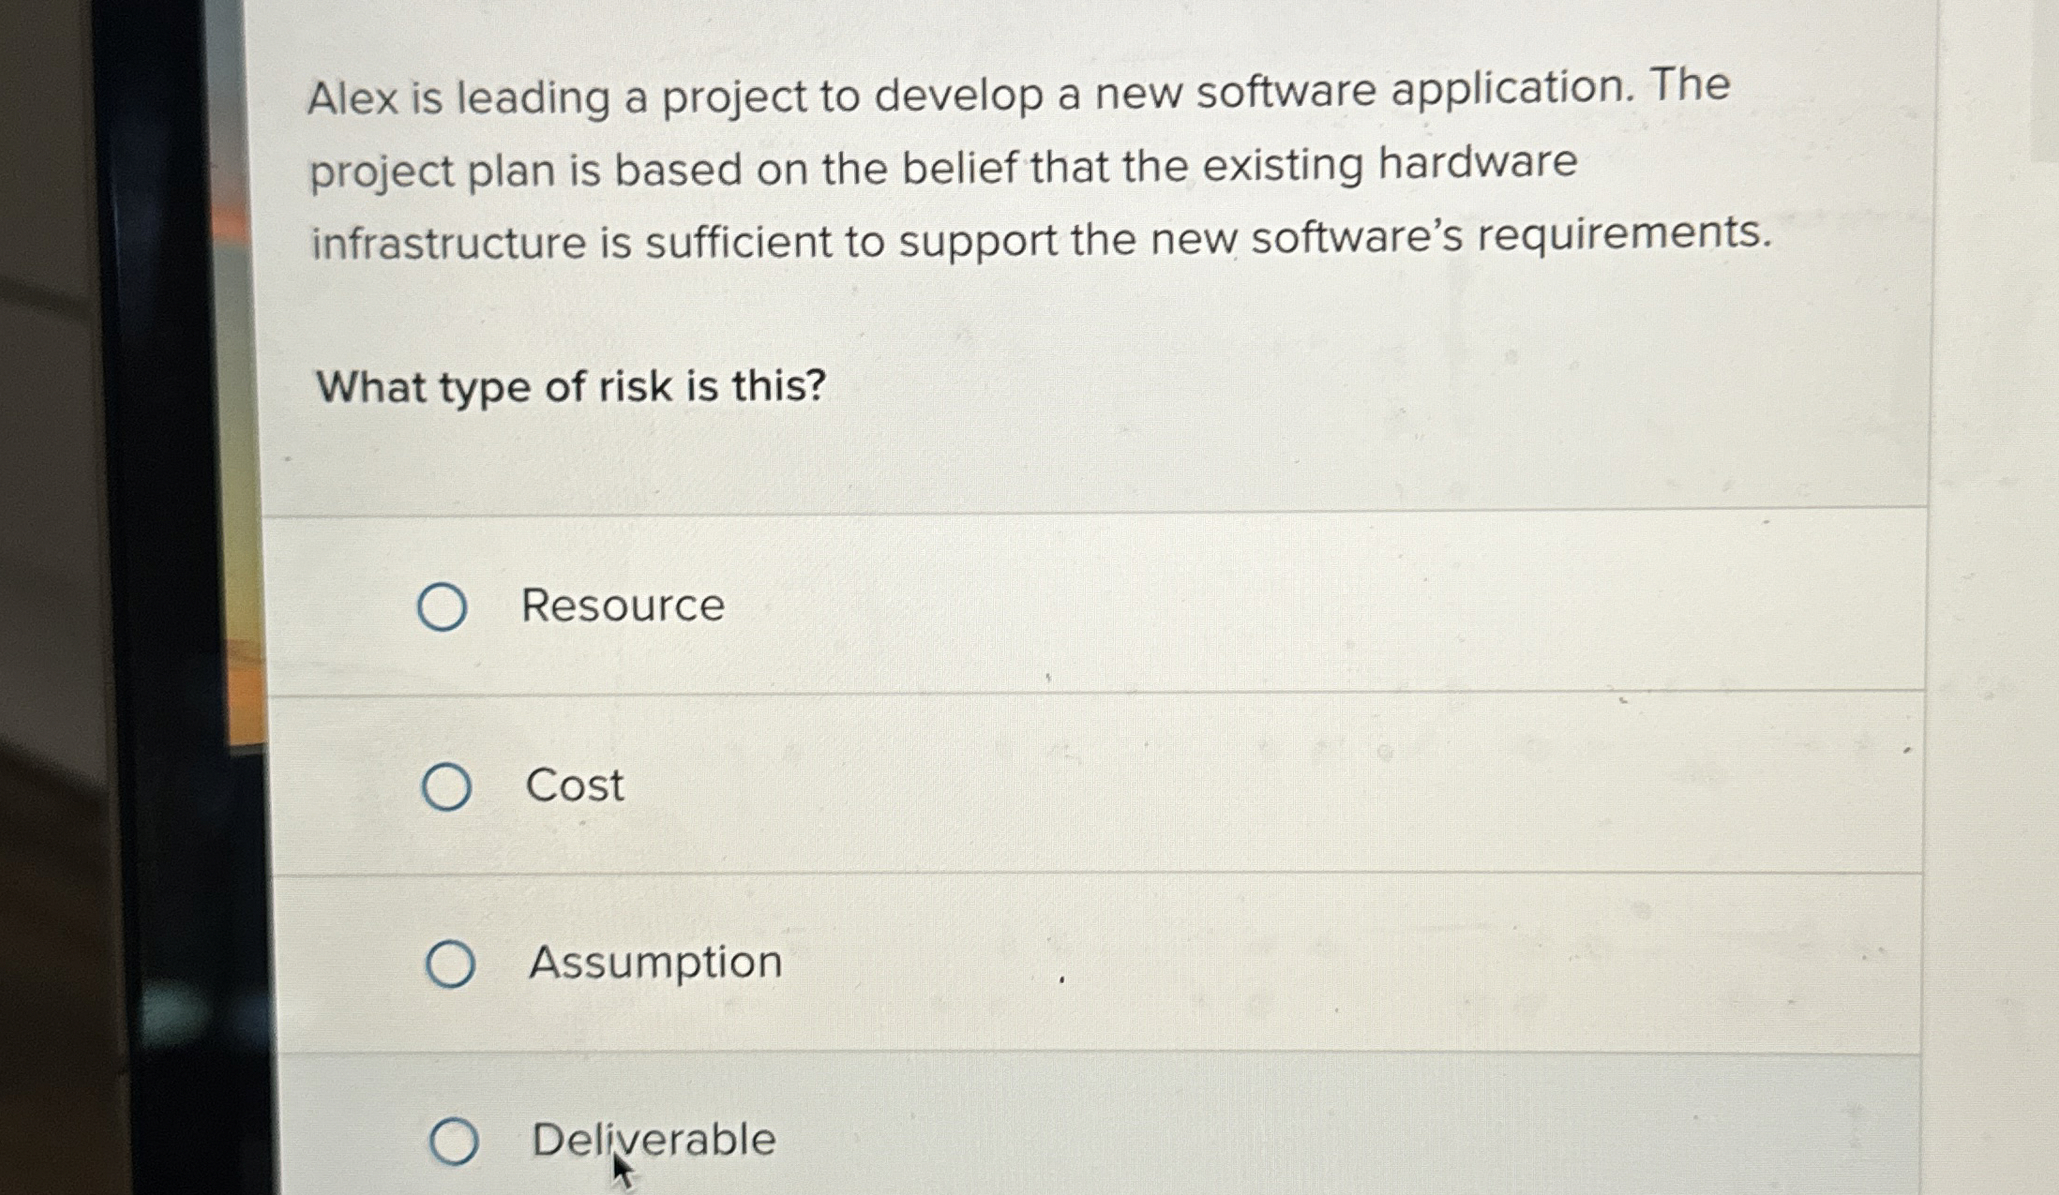Viewport: 2059px width, 1195px height.
Task: Click the 'Resource' answer label text
Action: (x=623, y=605)
